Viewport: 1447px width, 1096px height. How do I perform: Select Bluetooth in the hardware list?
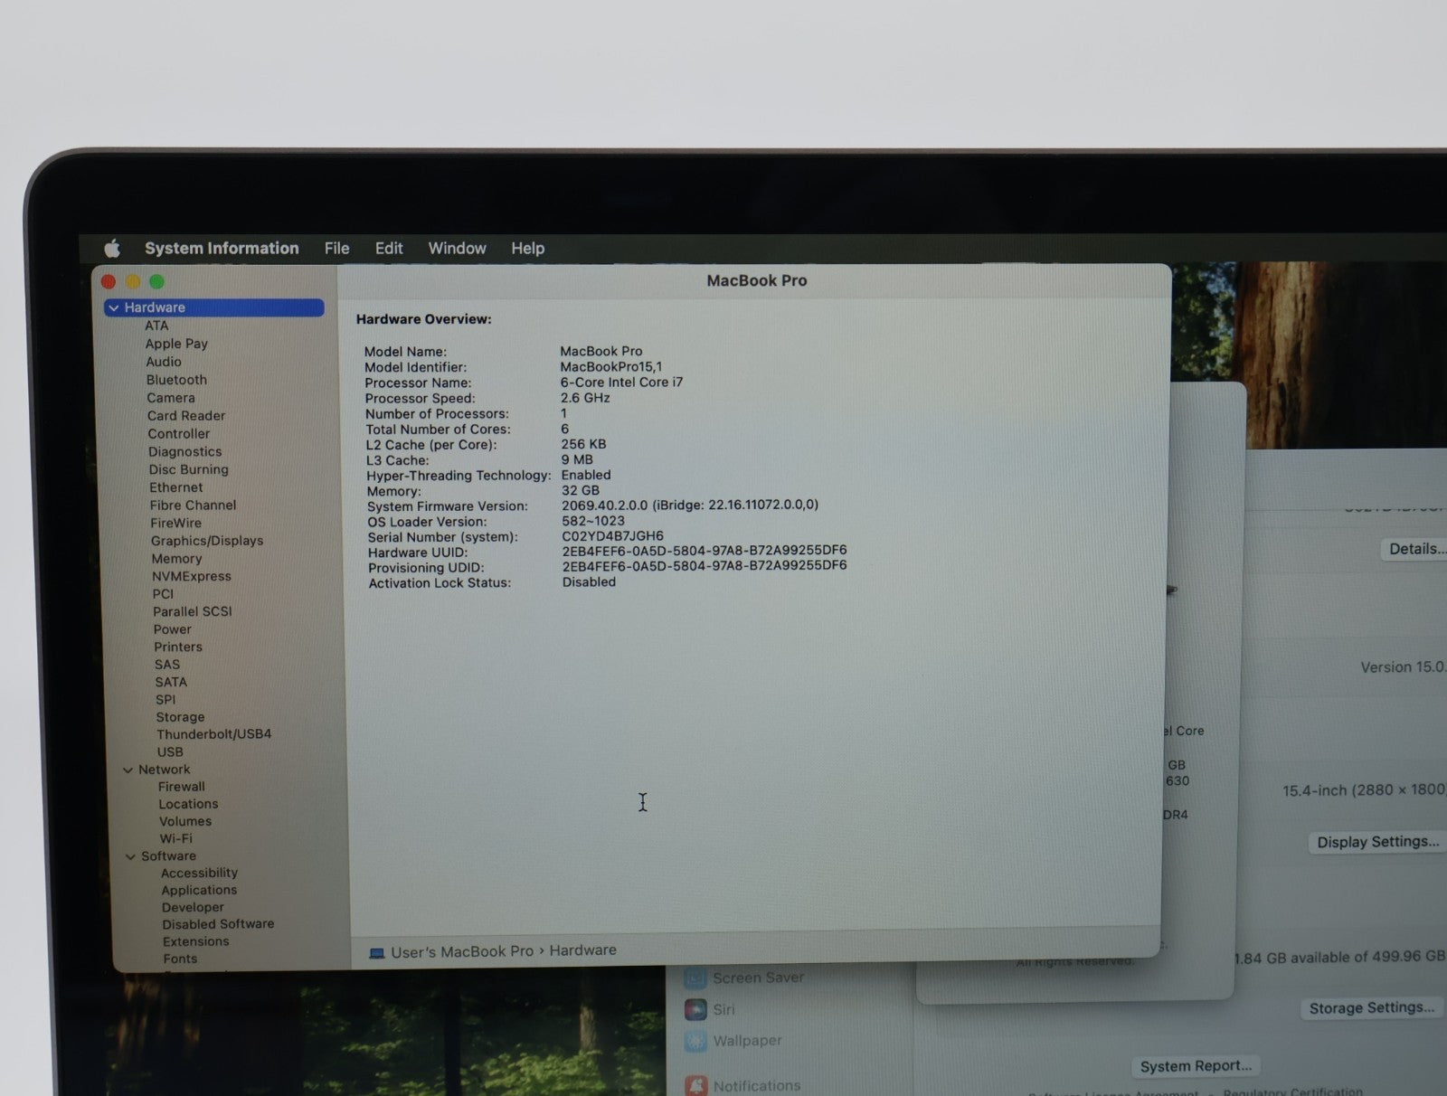tap(176, 380)
